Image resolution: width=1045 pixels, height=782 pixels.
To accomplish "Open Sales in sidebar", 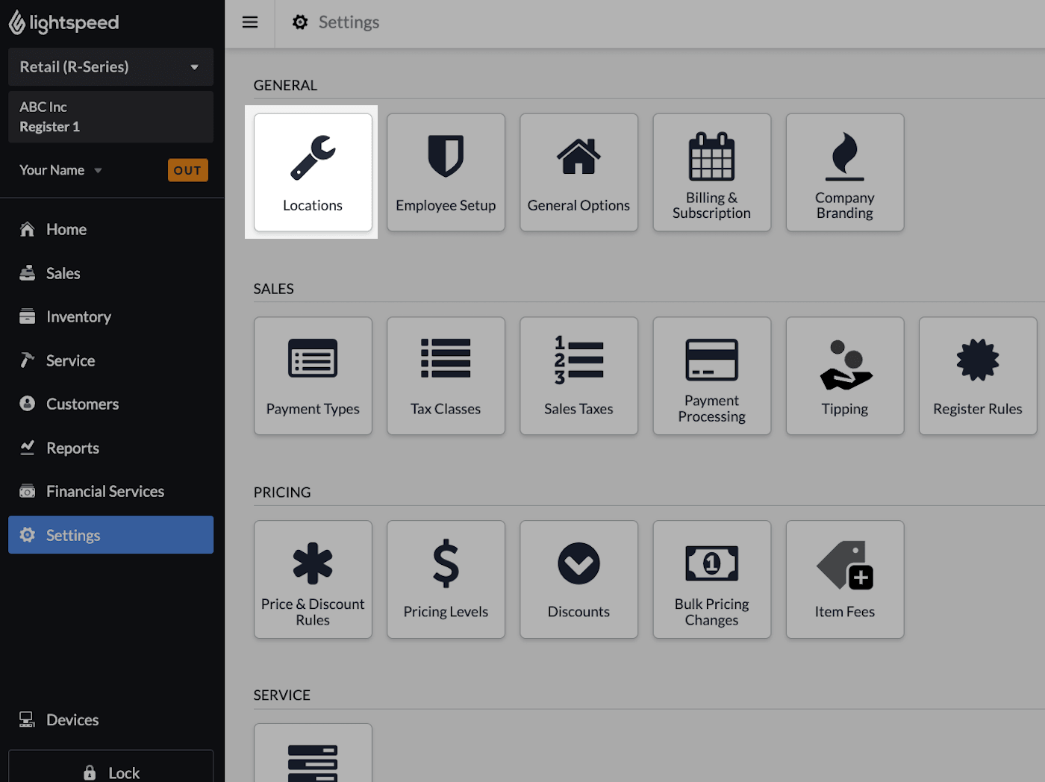I will click(110, 273).
